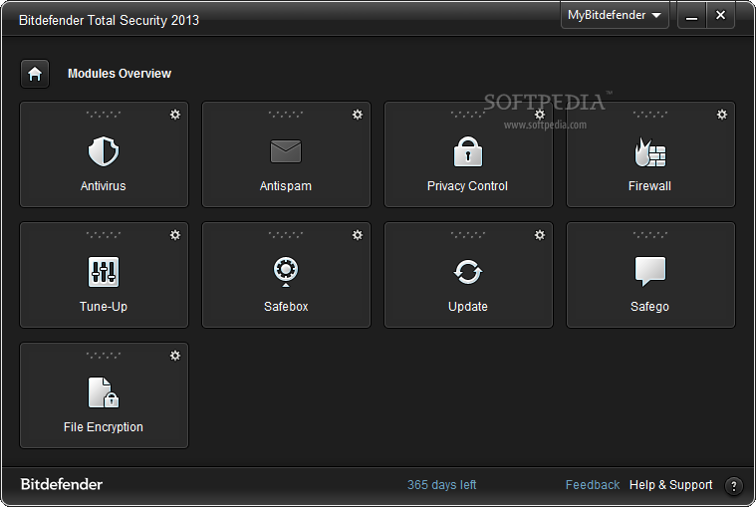Open Firewall settings gear
The height and width of the screenshot is (507, 756).
click(722, 115)
